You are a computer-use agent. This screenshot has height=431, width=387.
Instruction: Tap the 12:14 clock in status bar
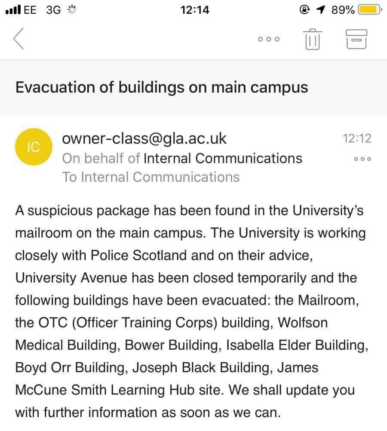click(195, 10)
